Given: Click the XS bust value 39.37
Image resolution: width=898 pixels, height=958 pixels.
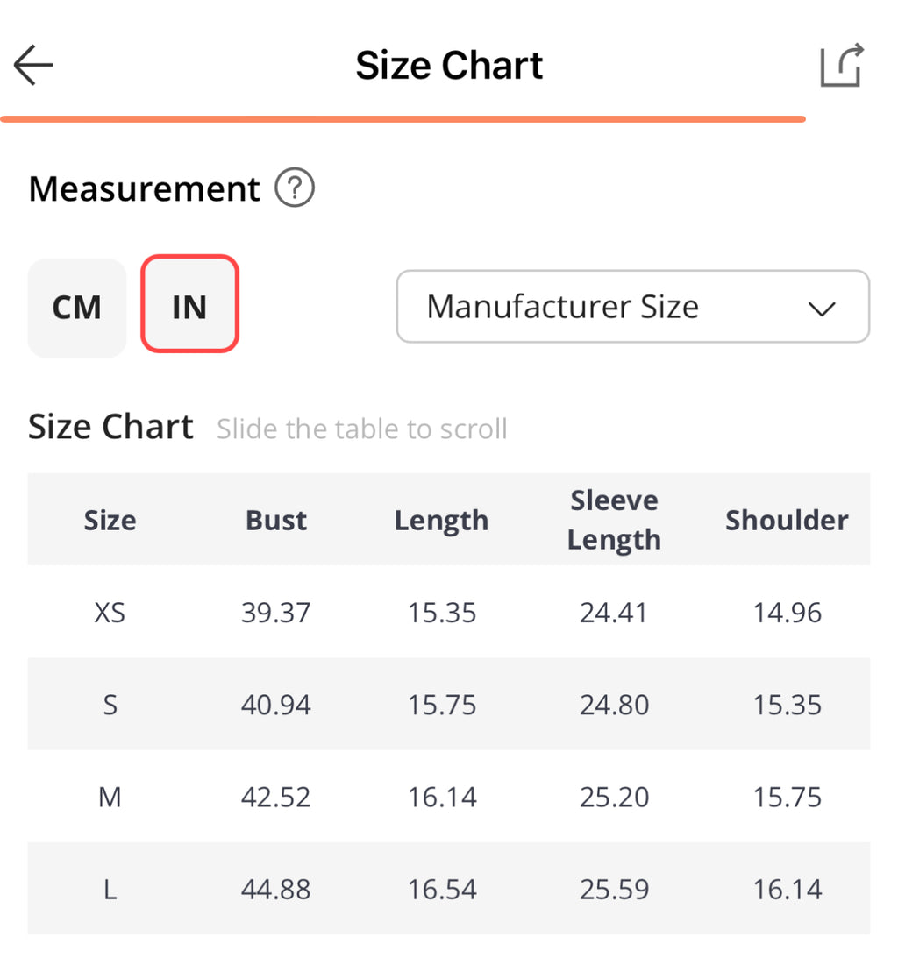Looking at the screenshot, I should pos(276,612).
